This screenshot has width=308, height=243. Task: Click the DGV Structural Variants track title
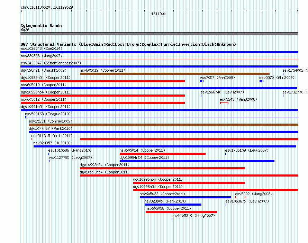pos(128,44)
